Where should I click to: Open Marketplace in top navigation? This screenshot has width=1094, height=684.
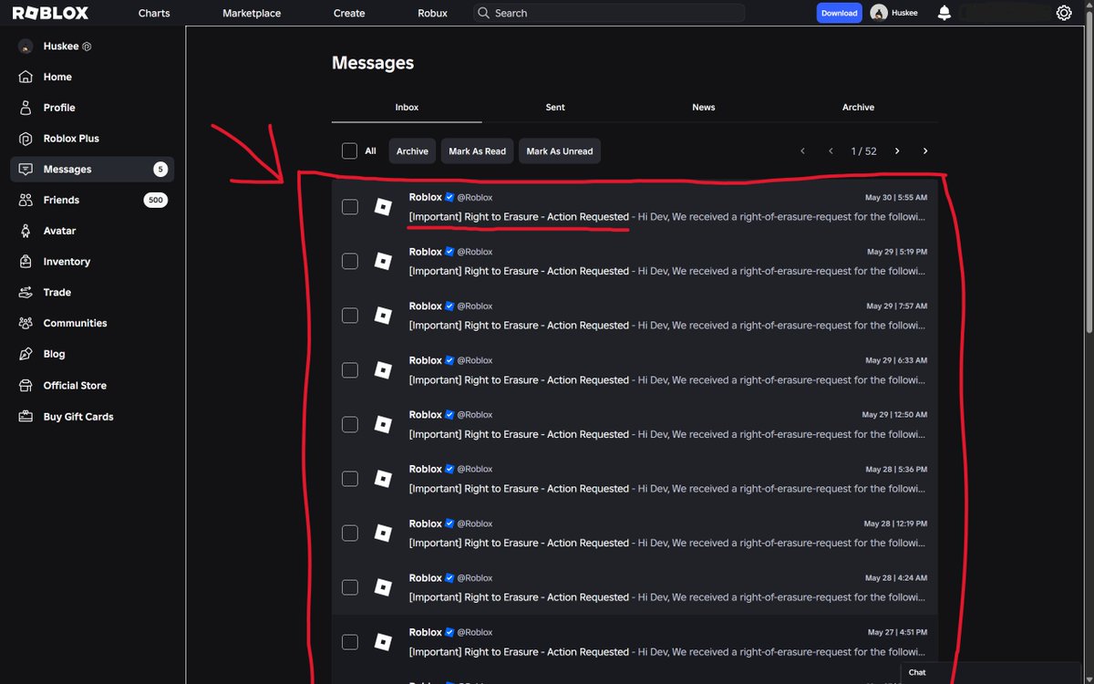252,13
